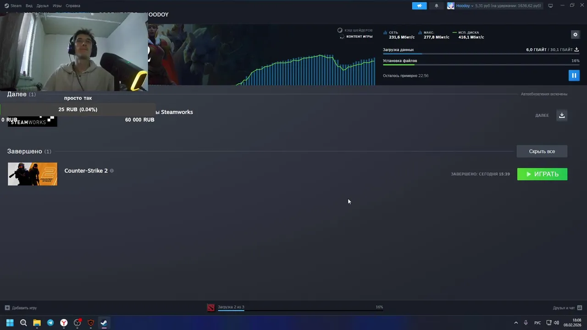587x330 pixels.
Task: Open File Explorer from the taskbar
Action: point(37,323)
